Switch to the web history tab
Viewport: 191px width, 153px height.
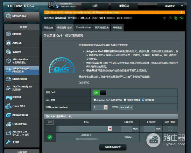[x=102, y=27]
